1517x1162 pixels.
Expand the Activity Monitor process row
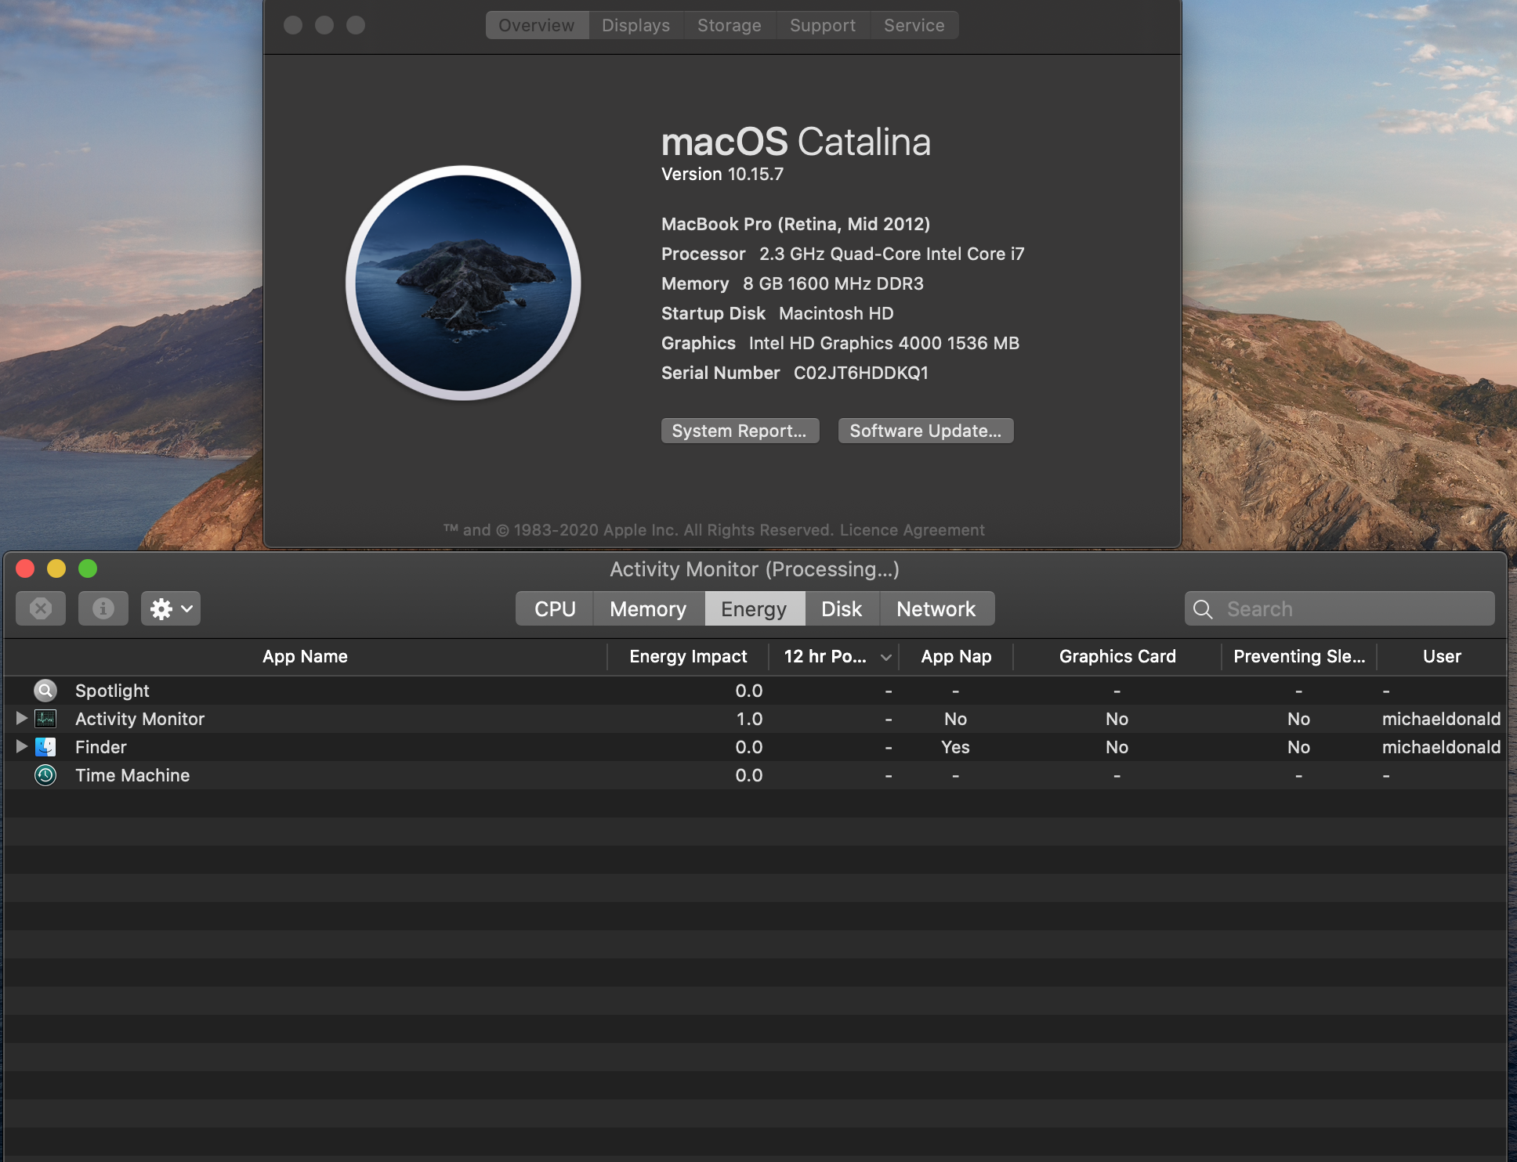21,718
